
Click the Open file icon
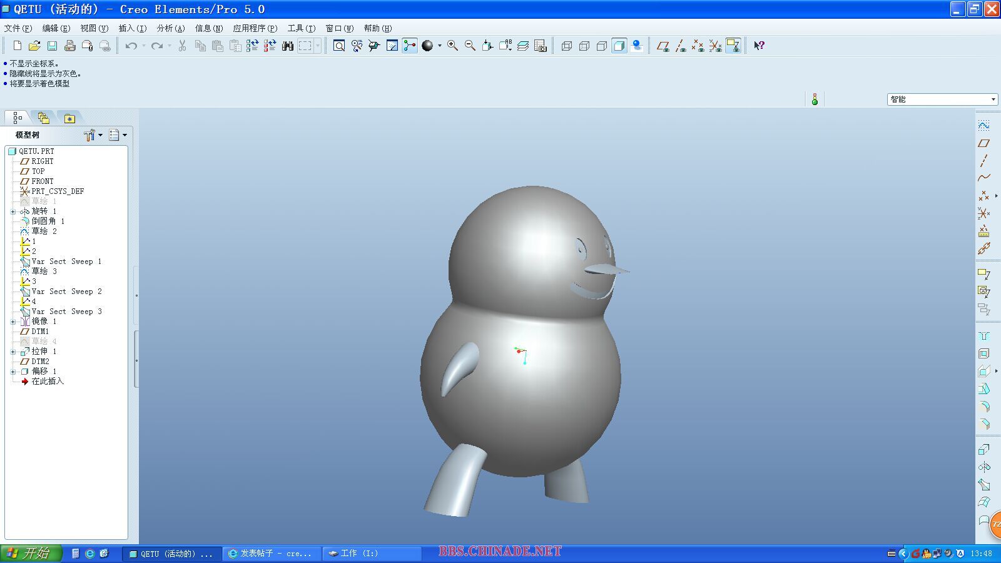pos(34,46)
